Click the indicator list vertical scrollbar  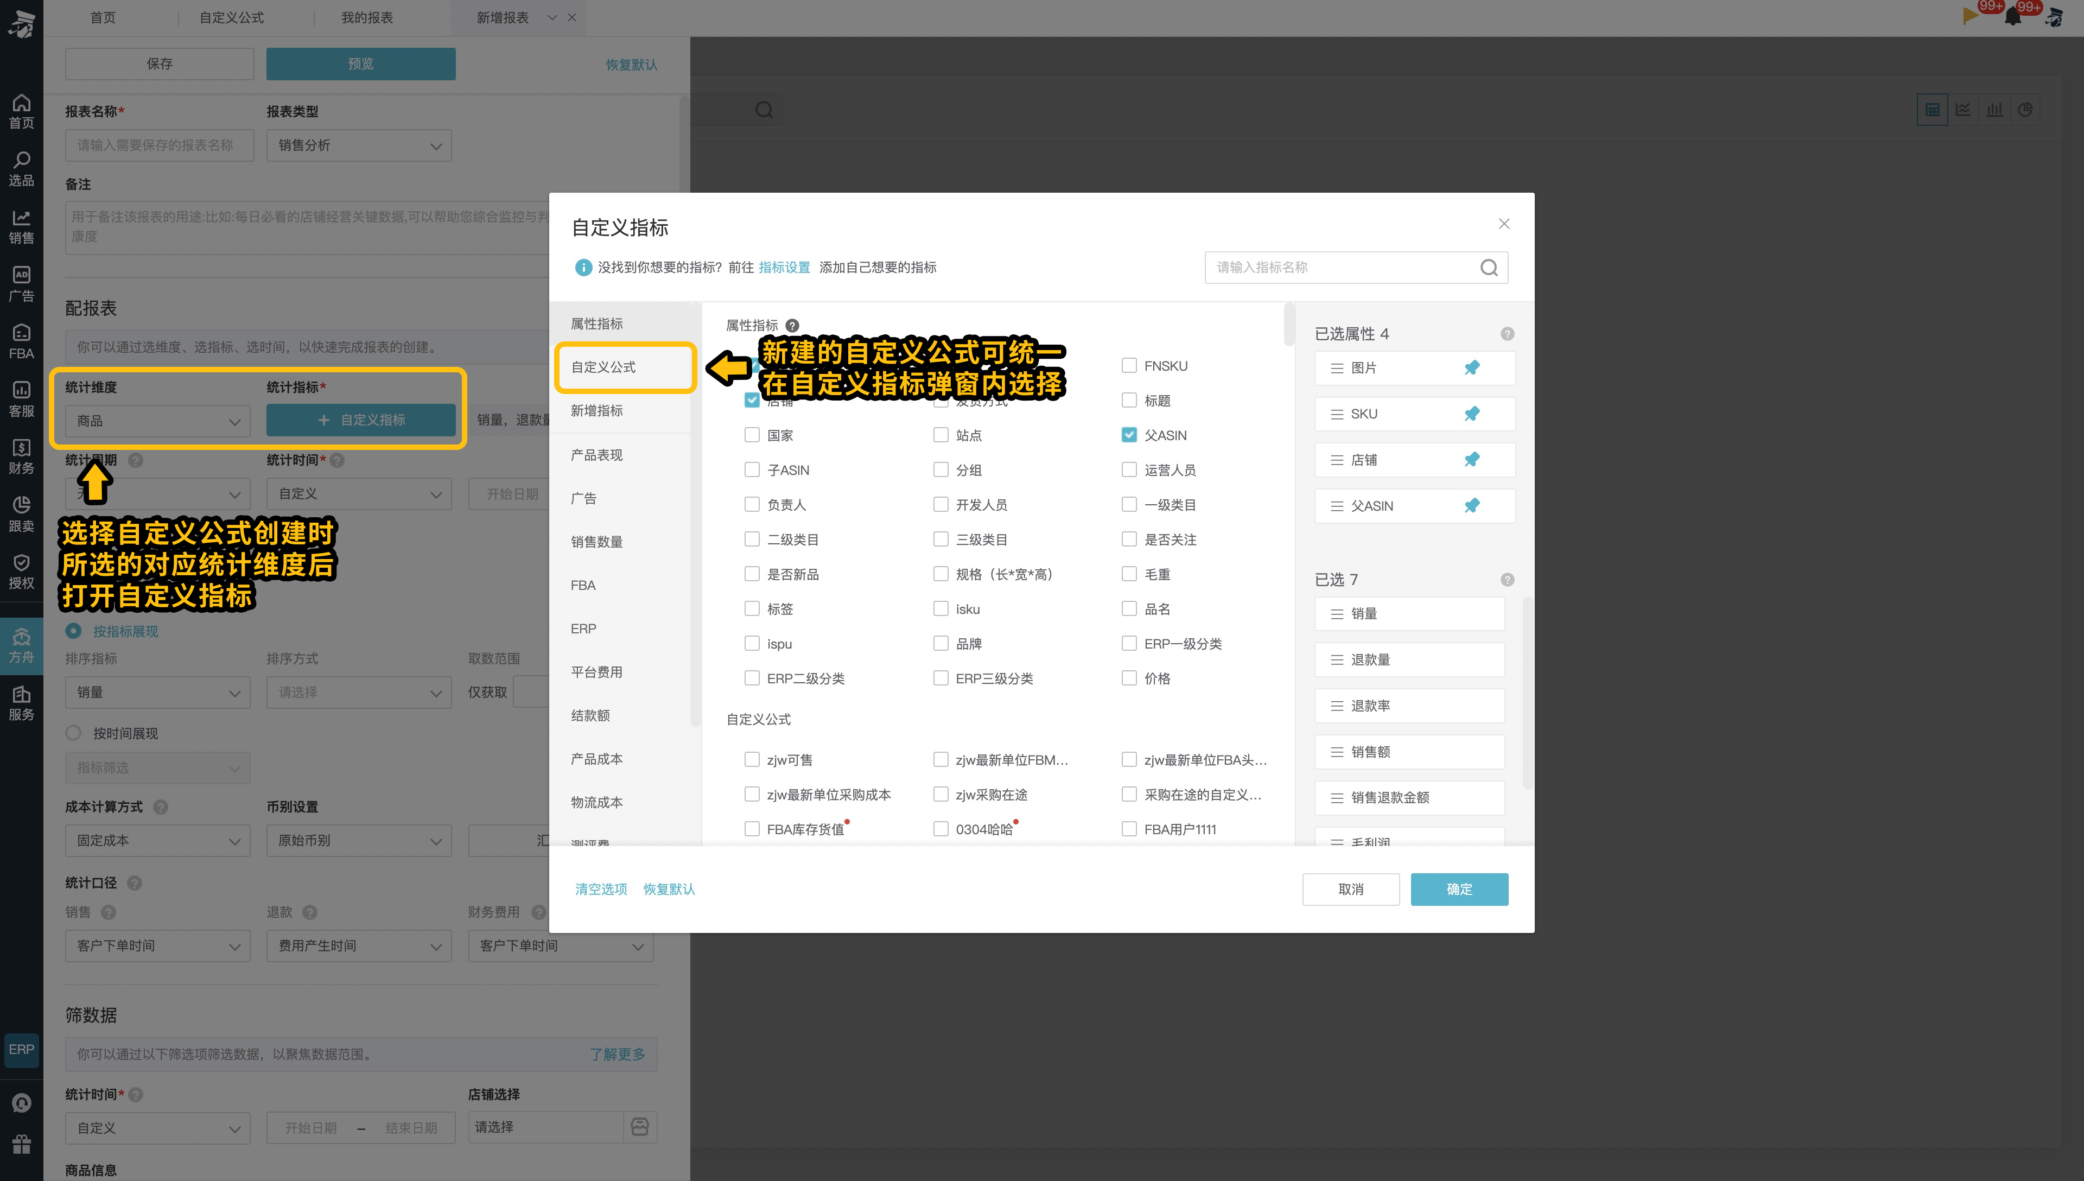pyautogui.click(x=1289, y=325)
